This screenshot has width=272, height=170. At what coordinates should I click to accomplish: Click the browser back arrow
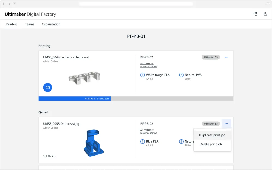[x=4, y=4]
